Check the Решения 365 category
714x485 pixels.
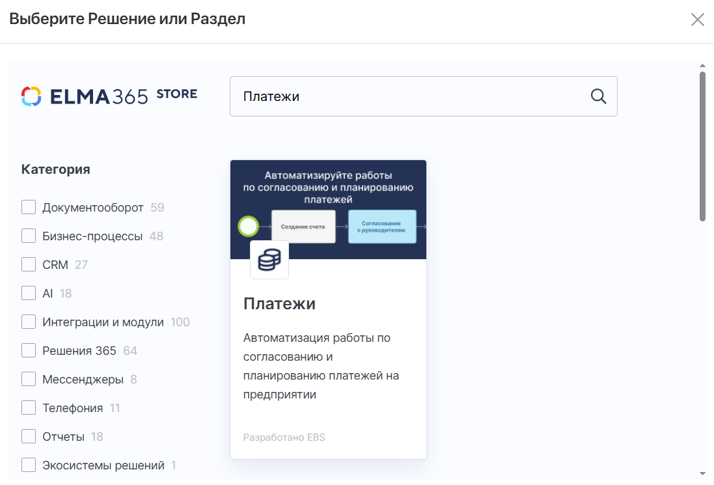(29, 351)
